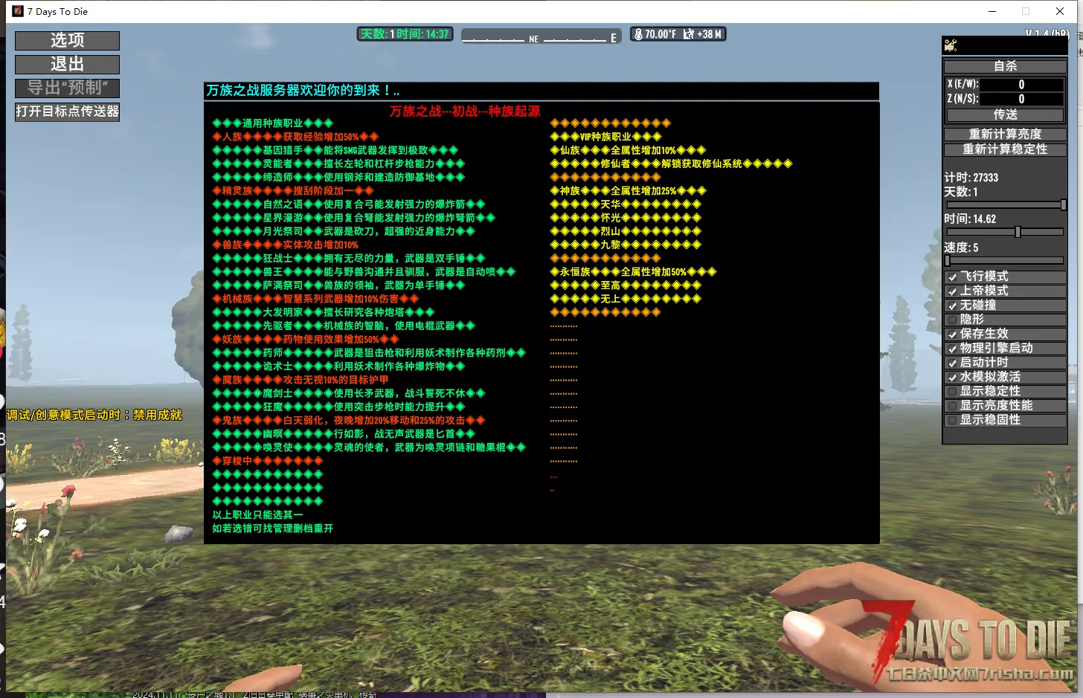Click the 仙族 全属性增加10% row

click(628, 150)
